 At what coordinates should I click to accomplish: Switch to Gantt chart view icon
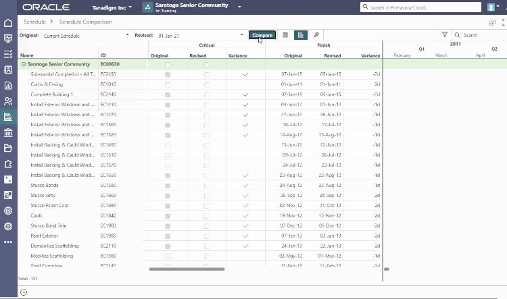(301, 35)
